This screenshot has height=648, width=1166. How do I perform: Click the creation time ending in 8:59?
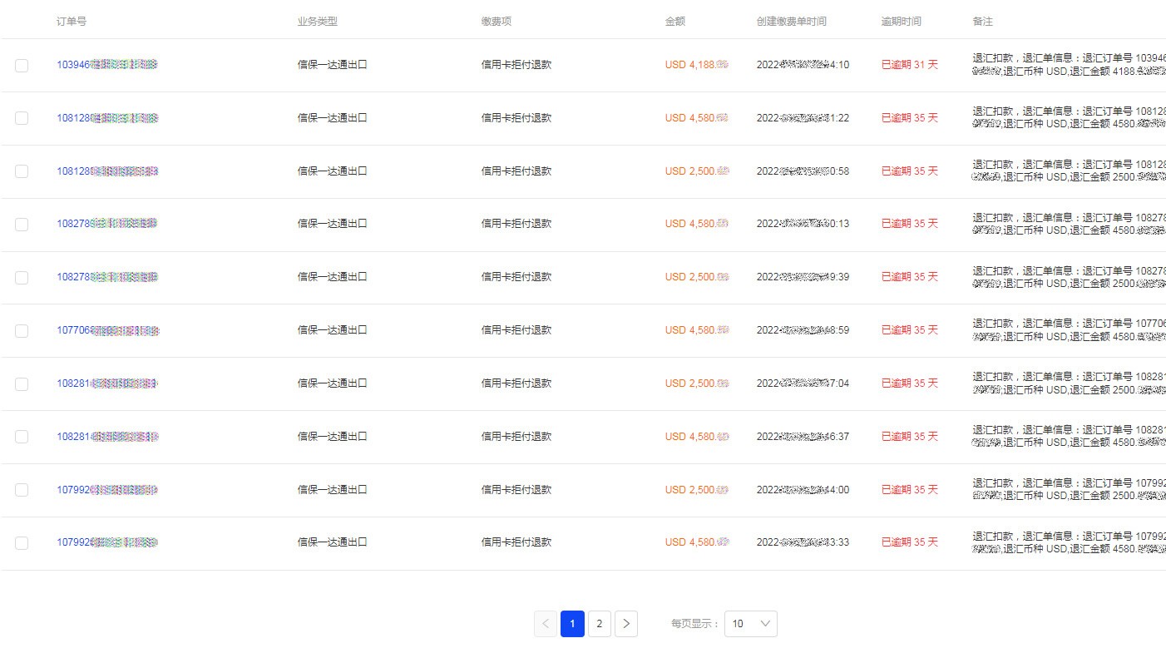click(x=803, y=330)
